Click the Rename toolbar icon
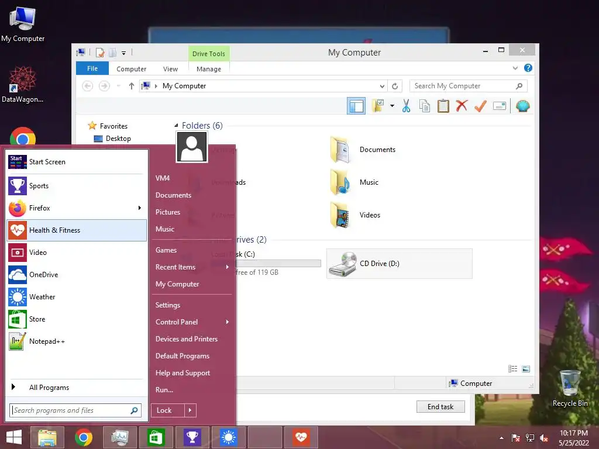 pyautogui.click(x=500, y=106)
